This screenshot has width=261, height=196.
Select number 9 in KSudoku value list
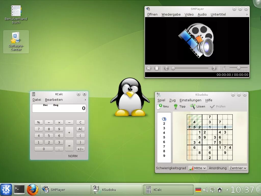point(164,156)
